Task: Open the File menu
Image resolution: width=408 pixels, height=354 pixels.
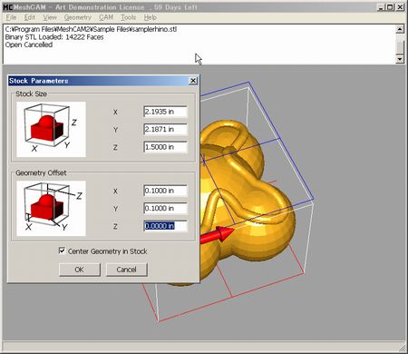Action: click(x=11, y=17)
